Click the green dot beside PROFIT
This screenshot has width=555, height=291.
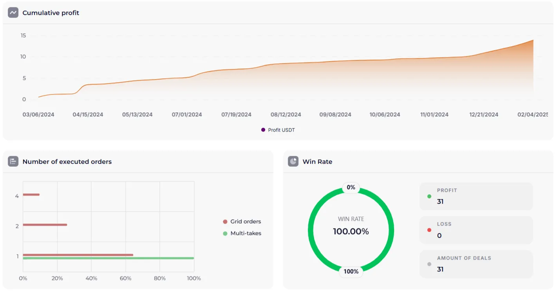[x=429, y=196]
